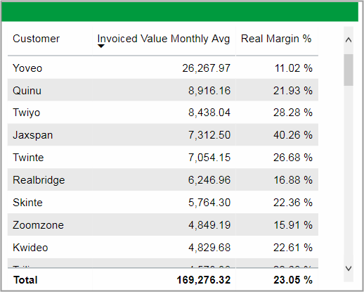This screenshot has height=292, width=364.
Task: Click Realbridge margin 16.88 %
Action: click(x=293, y=180)
